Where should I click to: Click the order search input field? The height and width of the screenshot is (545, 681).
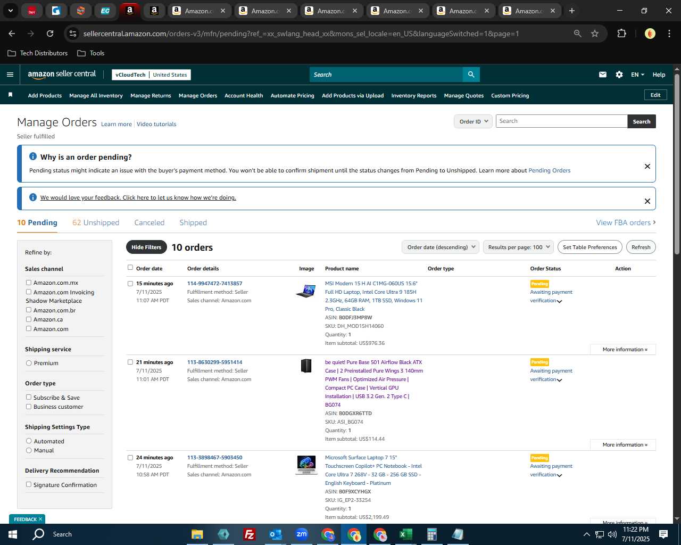(561, 121)
